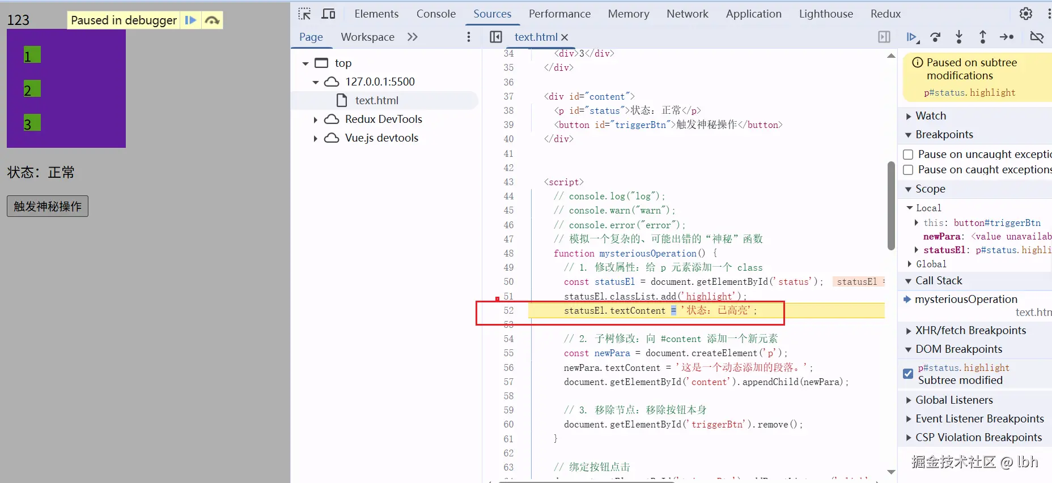
Task: Collapse the Scope section
Action: tap(909, 189)
